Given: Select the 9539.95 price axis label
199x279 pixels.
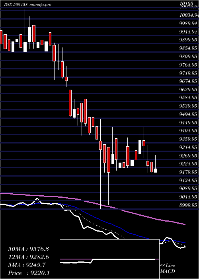Looking at the screenshot, I should click(x=188, y=106).
